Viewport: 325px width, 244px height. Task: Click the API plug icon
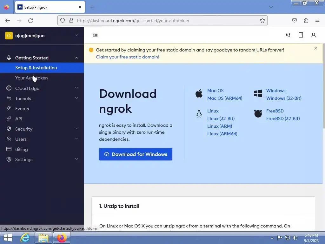tap(9, 119)
